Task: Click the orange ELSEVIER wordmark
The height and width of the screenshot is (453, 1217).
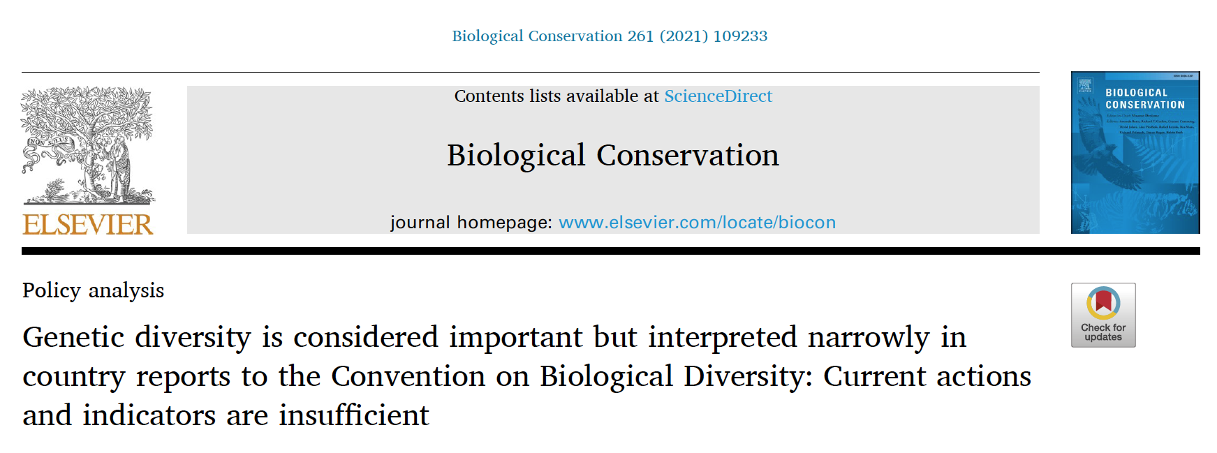Action: pyautogui.click(x=88, y=225)
